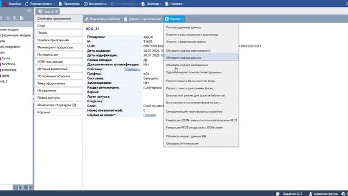Viewport: 348px width, 196px height.
Task: Open История изменений section
Action: point(59,69)
